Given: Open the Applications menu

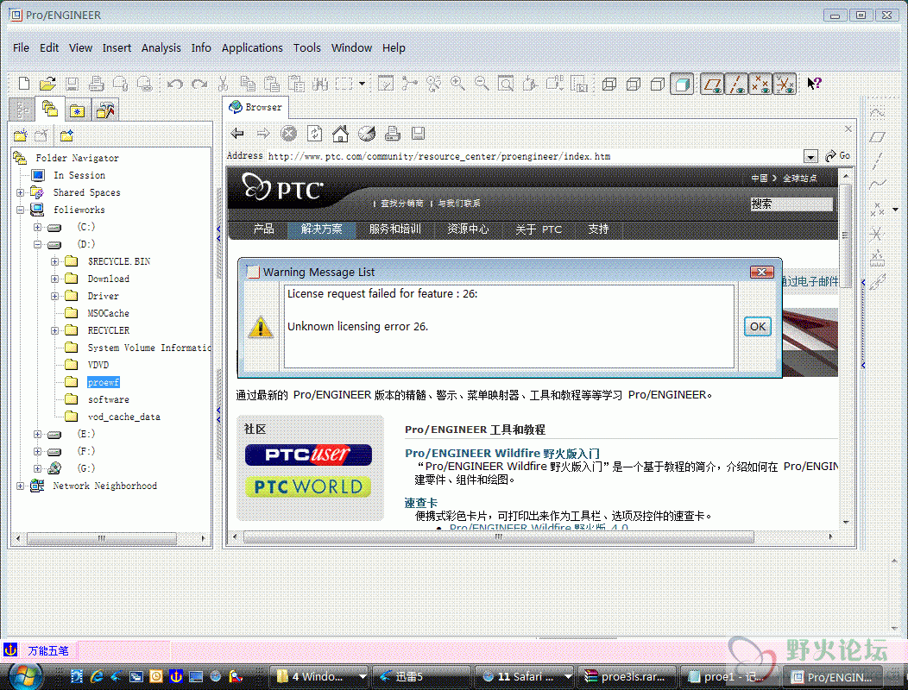Looking at the screenshot, I should click(x=252, y=48).
